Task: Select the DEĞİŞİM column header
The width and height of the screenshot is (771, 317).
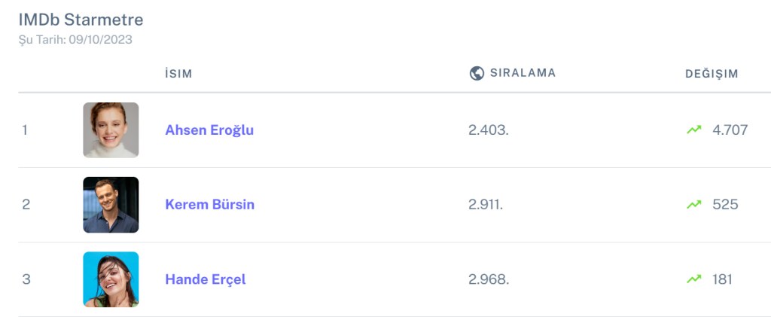Action: point(712,74)
